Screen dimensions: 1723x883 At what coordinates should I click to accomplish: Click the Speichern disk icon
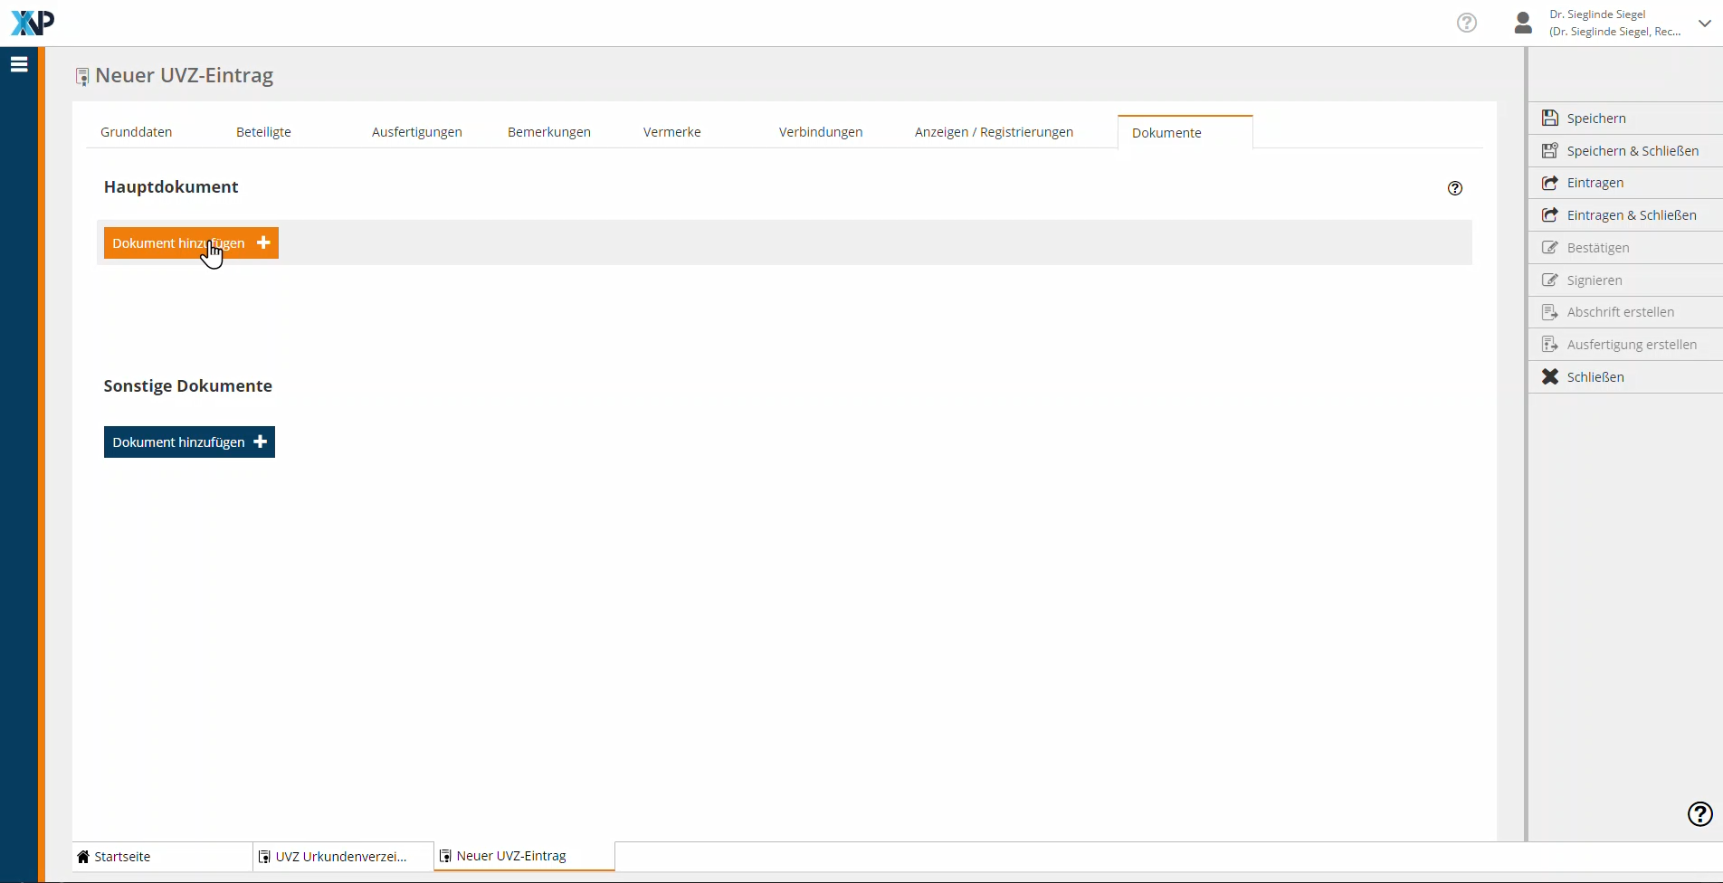(1550, 119)
